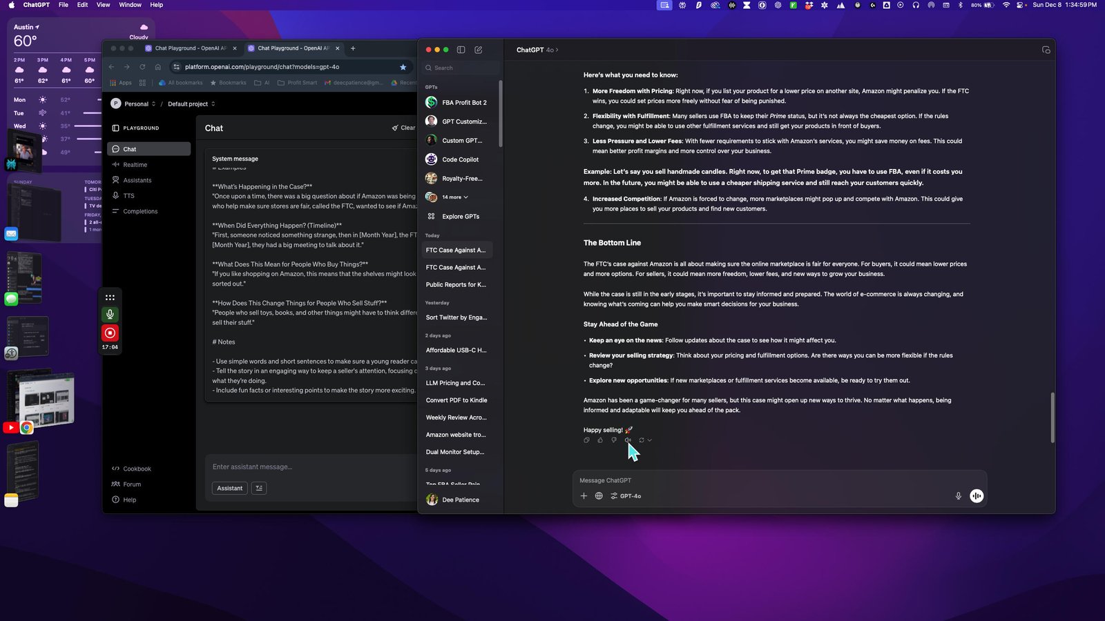Viewport: 1105px width, 621px height.
Task: Toggle the green microphone in the recorder widget
Action: click(x=110, y=315)
